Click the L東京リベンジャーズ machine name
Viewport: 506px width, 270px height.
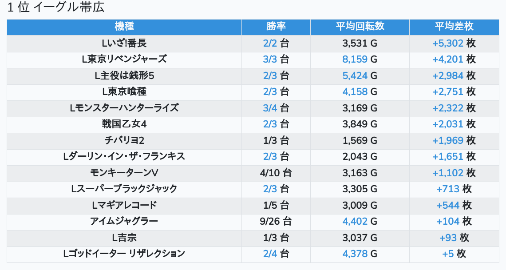coord(124,59)
